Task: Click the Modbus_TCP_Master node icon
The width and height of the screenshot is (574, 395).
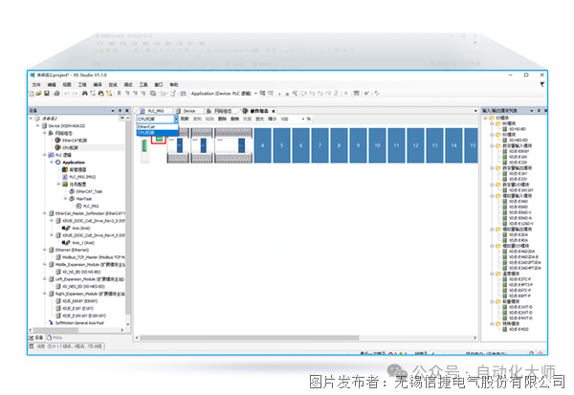Action: pyautogui.click(x=57, y=257)
